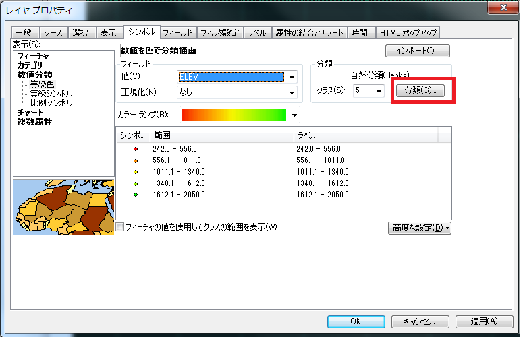
Task: Click the green symbol for 1612.1 - 2050.0
Action: [x=136, y=195]
